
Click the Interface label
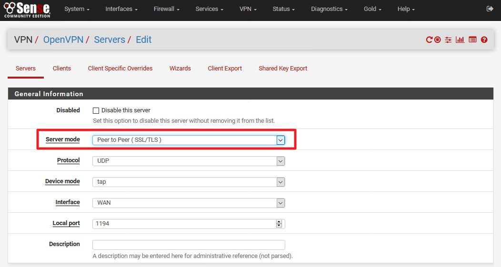[68, 202]
